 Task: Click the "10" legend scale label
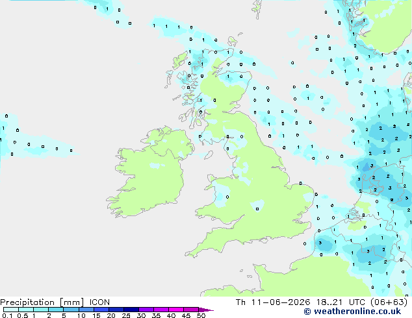(x=81, y=315)
